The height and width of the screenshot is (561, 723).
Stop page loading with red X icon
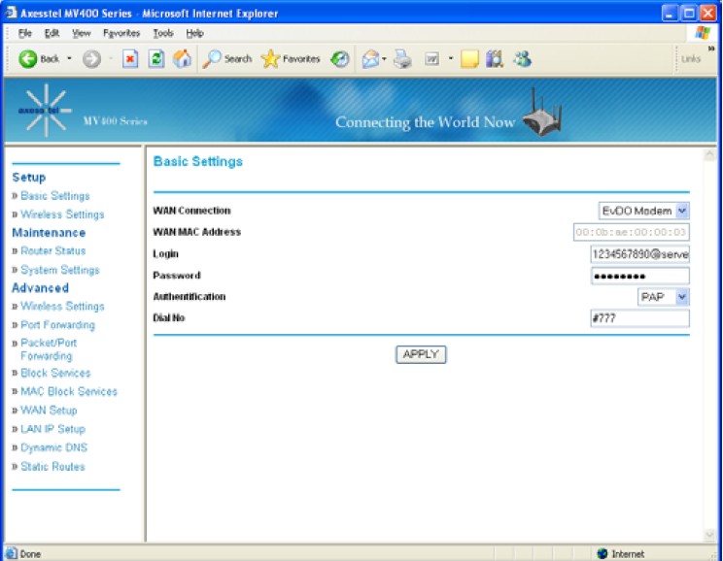coord(130,59)
